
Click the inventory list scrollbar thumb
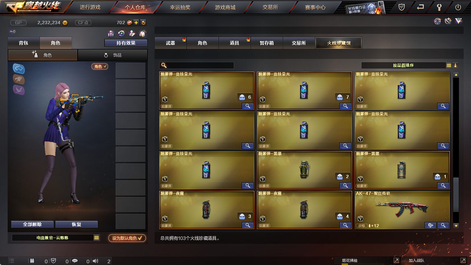coord(456,194)
